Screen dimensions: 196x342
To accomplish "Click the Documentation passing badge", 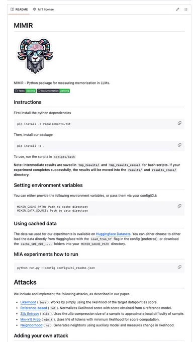I will click(x=53, y=91).
